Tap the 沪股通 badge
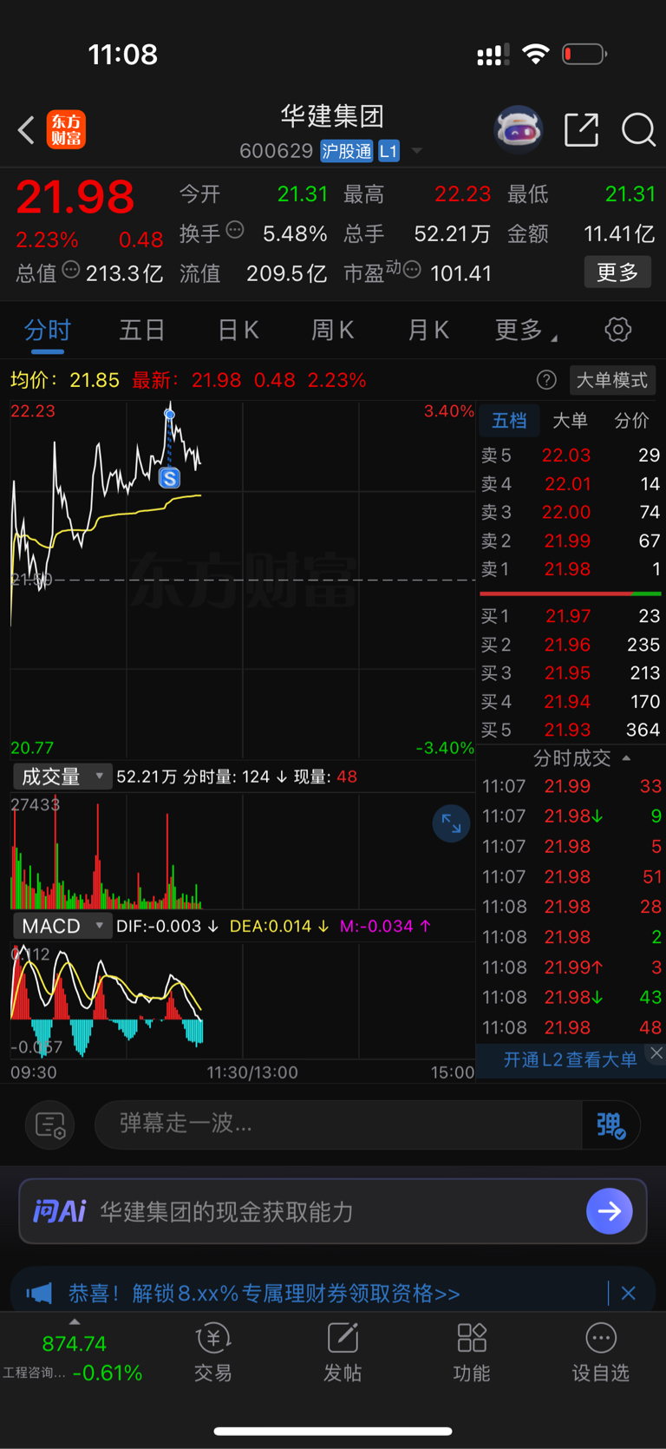This screenshot has height=1449, width=666. tap(347, 151)
